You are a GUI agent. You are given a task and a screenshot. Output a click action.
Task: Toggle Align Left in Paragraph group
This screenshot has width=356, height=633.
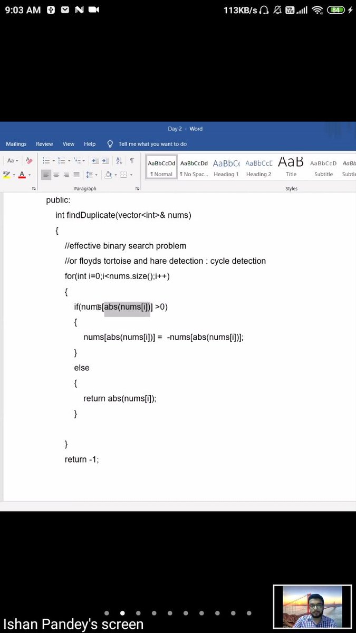point(46,175)
